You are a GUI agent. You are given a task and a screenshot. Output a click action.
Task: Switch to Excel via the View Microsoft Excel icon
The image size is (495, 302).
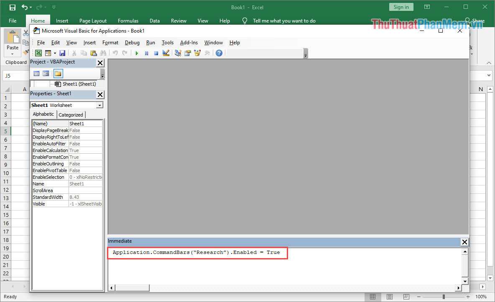click(x=37, y=53)
